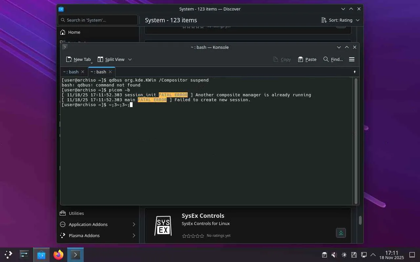Open System Settings from the taskbar

[24, 254]
